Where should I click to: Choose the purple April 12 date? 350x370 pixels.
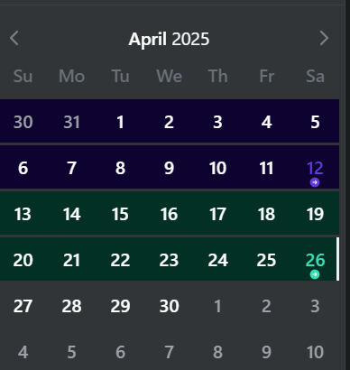click(315, 168)
